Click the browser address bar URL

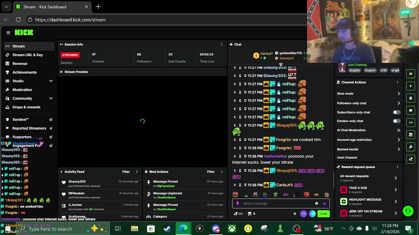(x=70, y=20)
